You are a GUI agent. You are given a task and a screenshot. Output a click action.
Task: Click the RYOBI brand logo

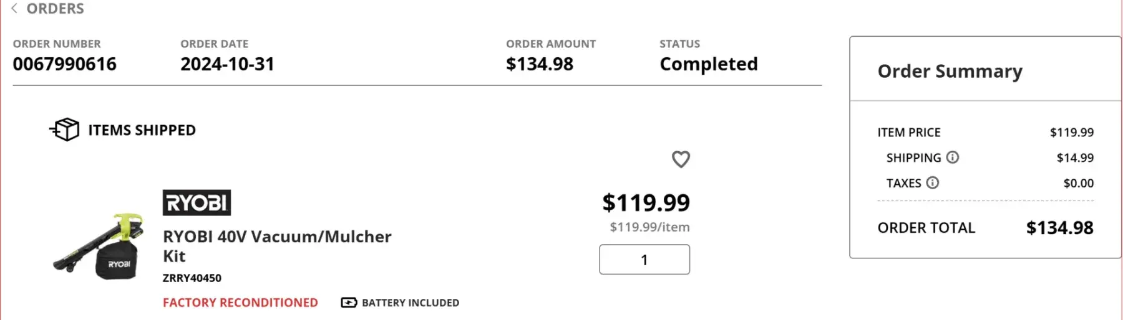tap(197, 203)
